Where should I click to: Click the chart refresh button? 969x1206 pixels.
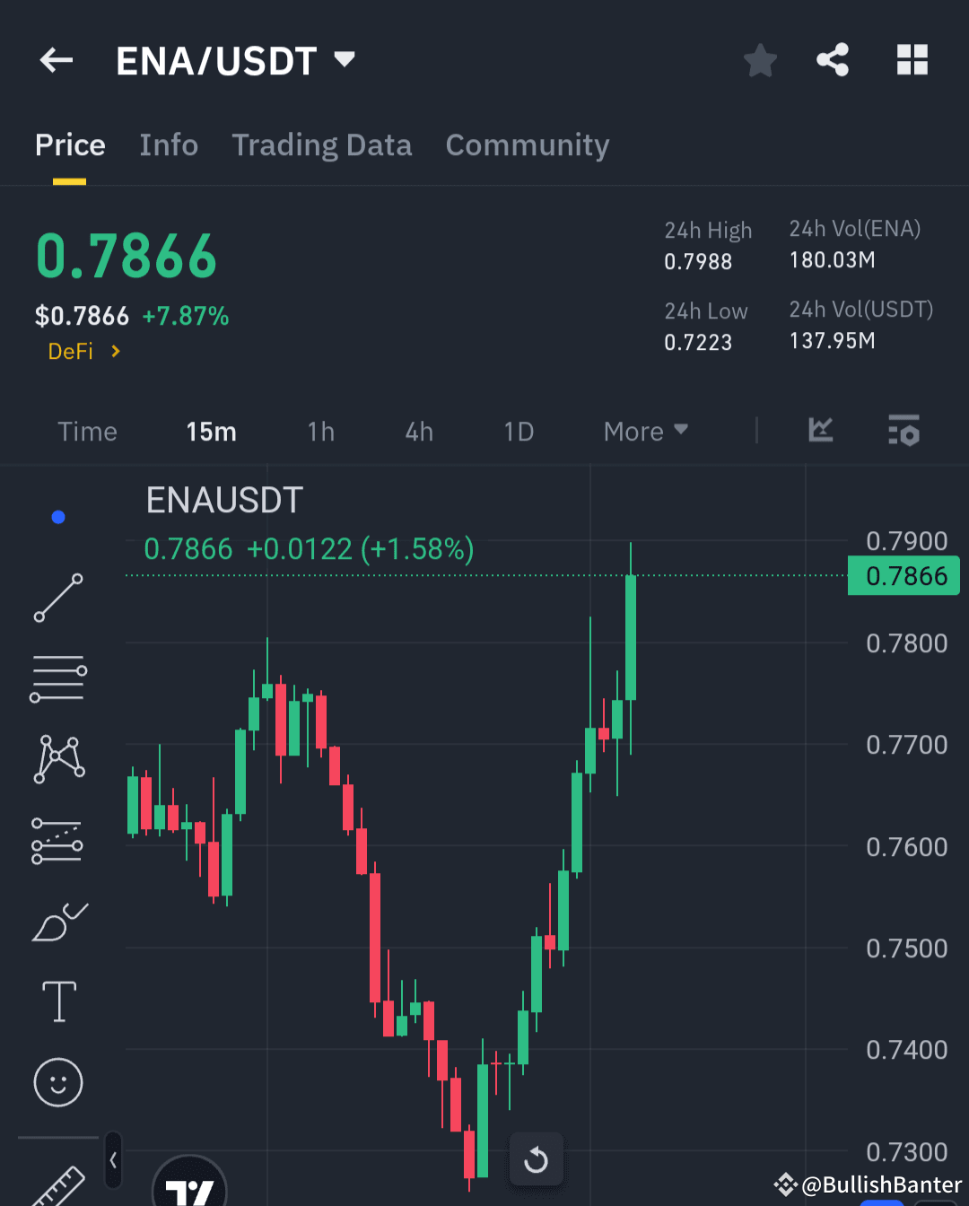pyautogui.click(x=537, y=1159)
